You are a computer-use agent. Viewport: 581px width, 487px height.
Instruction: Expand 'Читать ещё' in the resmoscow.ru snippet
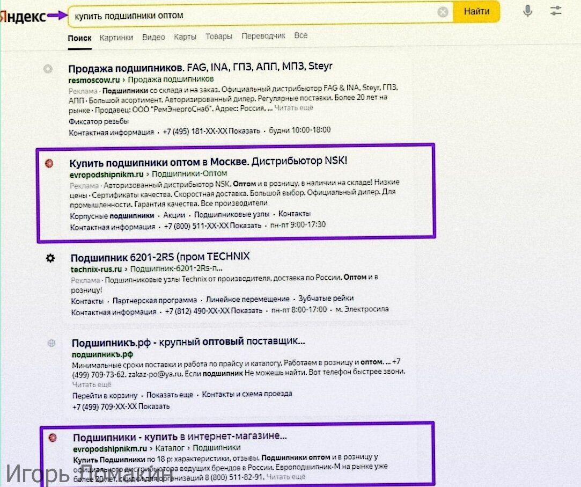pos(293,108)
